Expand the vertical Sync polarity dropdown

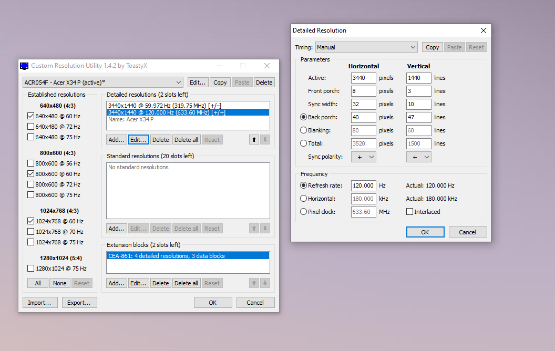[x=419, y=157]
